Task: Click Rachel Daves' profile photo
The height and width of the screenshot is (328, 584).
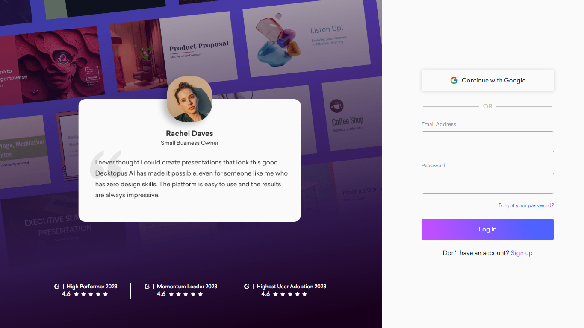Action: (189, 99)
